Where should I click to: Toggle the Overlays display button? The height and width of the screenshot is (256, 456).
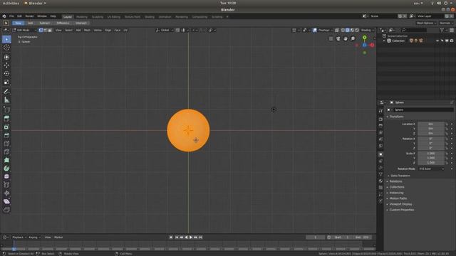[x=315, y=30]
